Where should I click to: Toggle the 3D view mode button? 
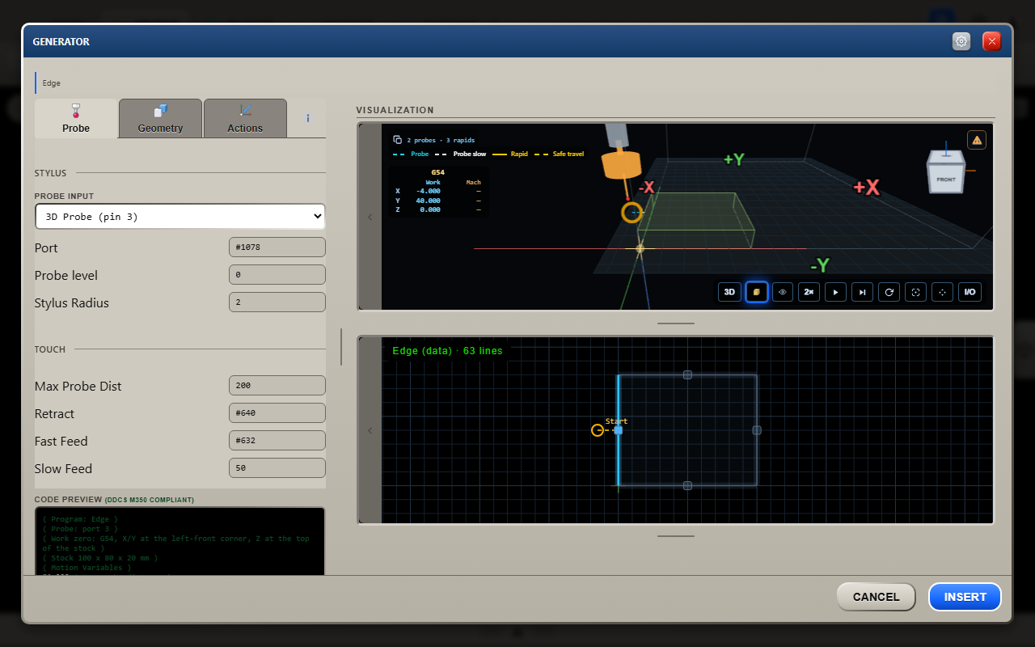pyautogui.click(x=729, y=292)
